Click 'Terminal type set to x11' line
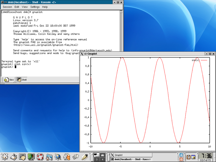Image resolution: width=216 pixels, height=162 pixels. [21, 62]
